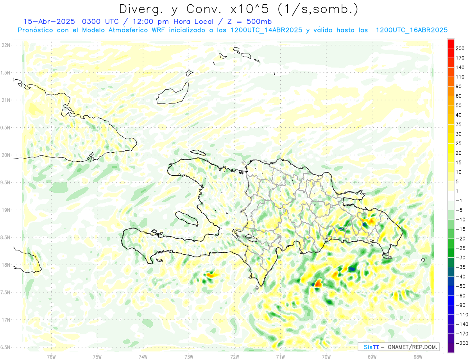Viewport: 469px width, 362px height.
Task: Click the title "Diverg. y Conv. x10^5 (1/s,somb.)"
Action: coord(238,9)
